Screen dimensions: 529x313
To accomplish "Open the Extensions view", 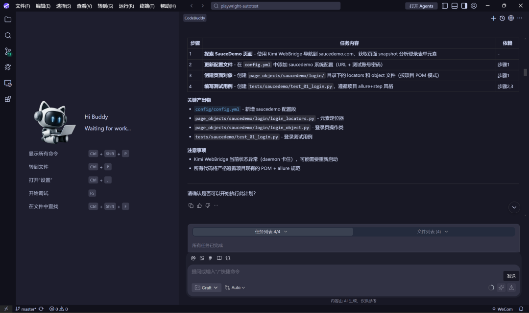I will 8,99.
